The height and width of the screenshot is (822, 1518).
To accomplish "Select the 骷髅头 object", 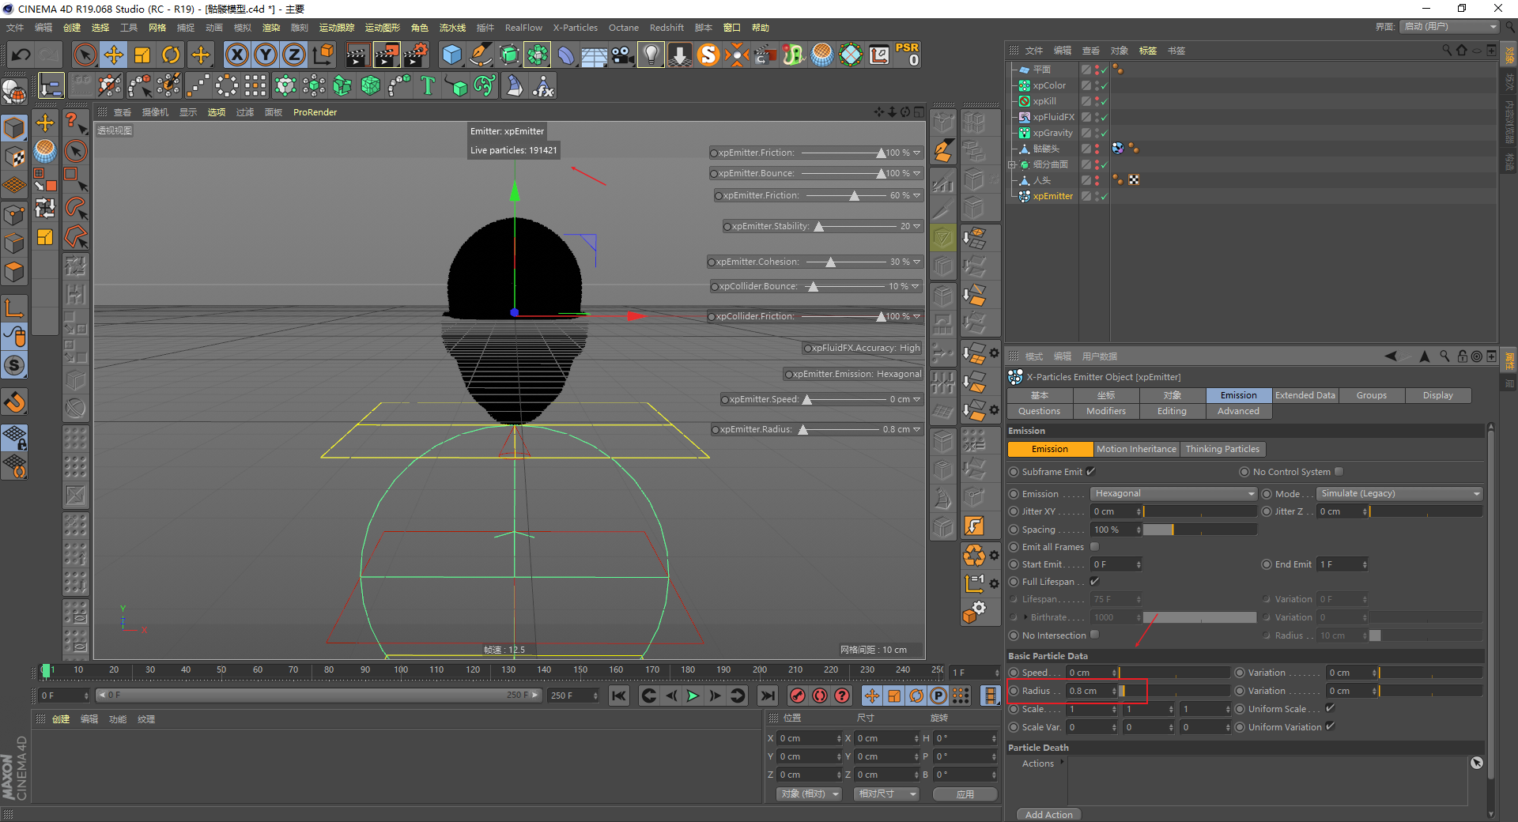I will tap(1045, 149).
